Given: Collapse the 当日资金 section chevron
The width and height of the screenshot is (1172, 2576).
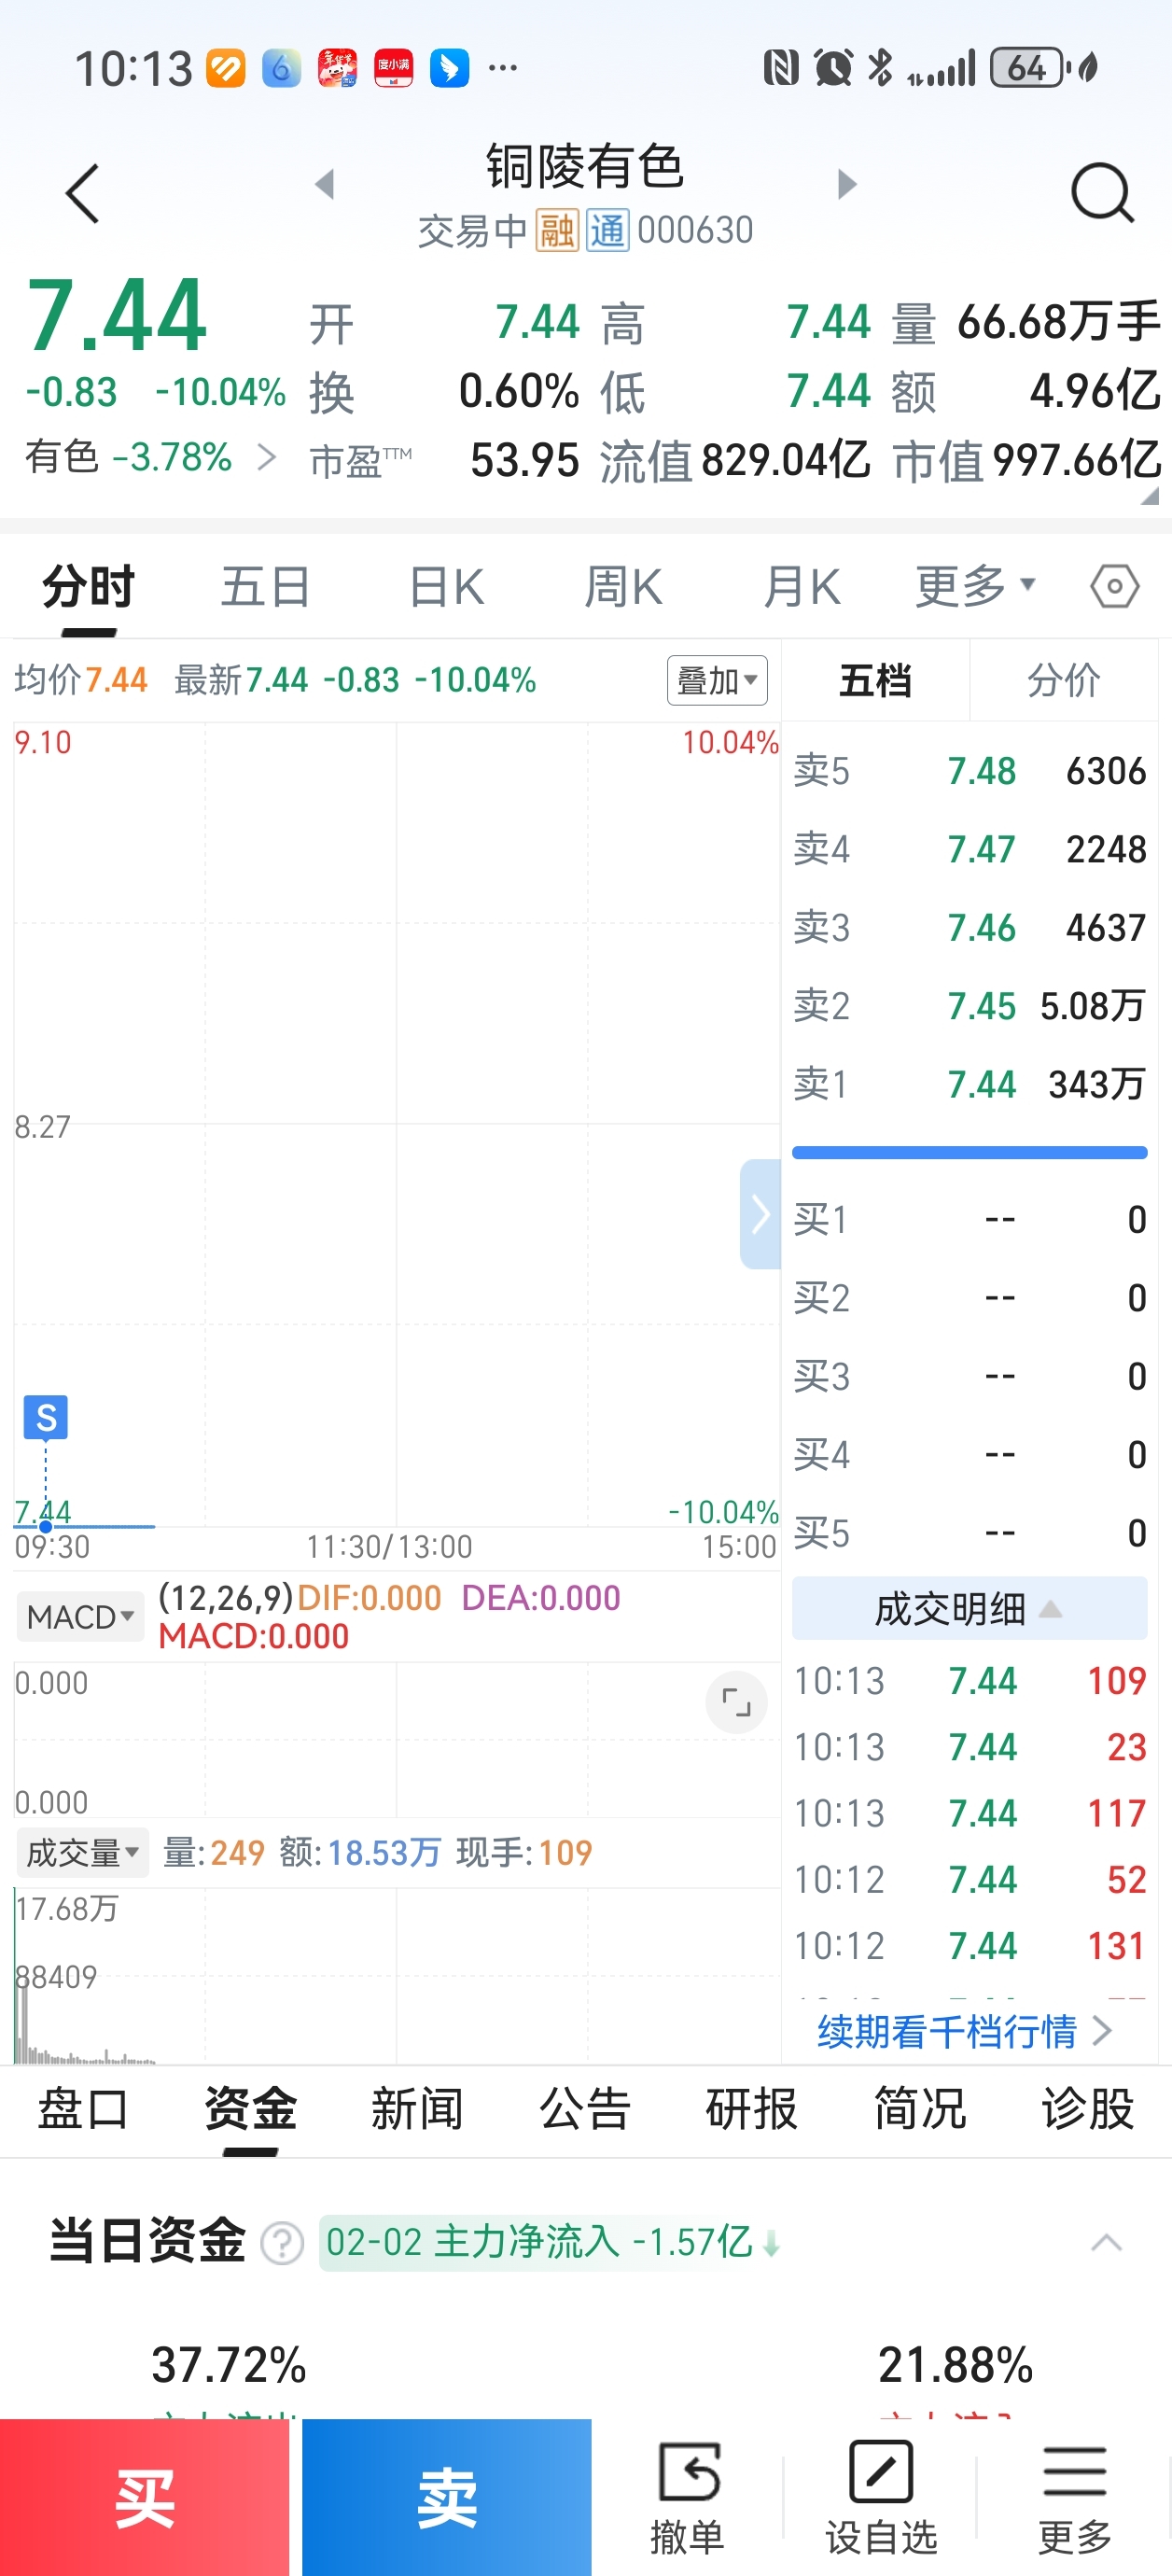Looking at the screenshot, I should (x=1106, y=2242).
